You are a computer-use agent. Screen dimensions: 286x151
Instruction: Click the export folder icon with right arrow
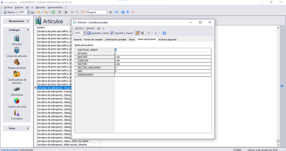pos(46,12)
